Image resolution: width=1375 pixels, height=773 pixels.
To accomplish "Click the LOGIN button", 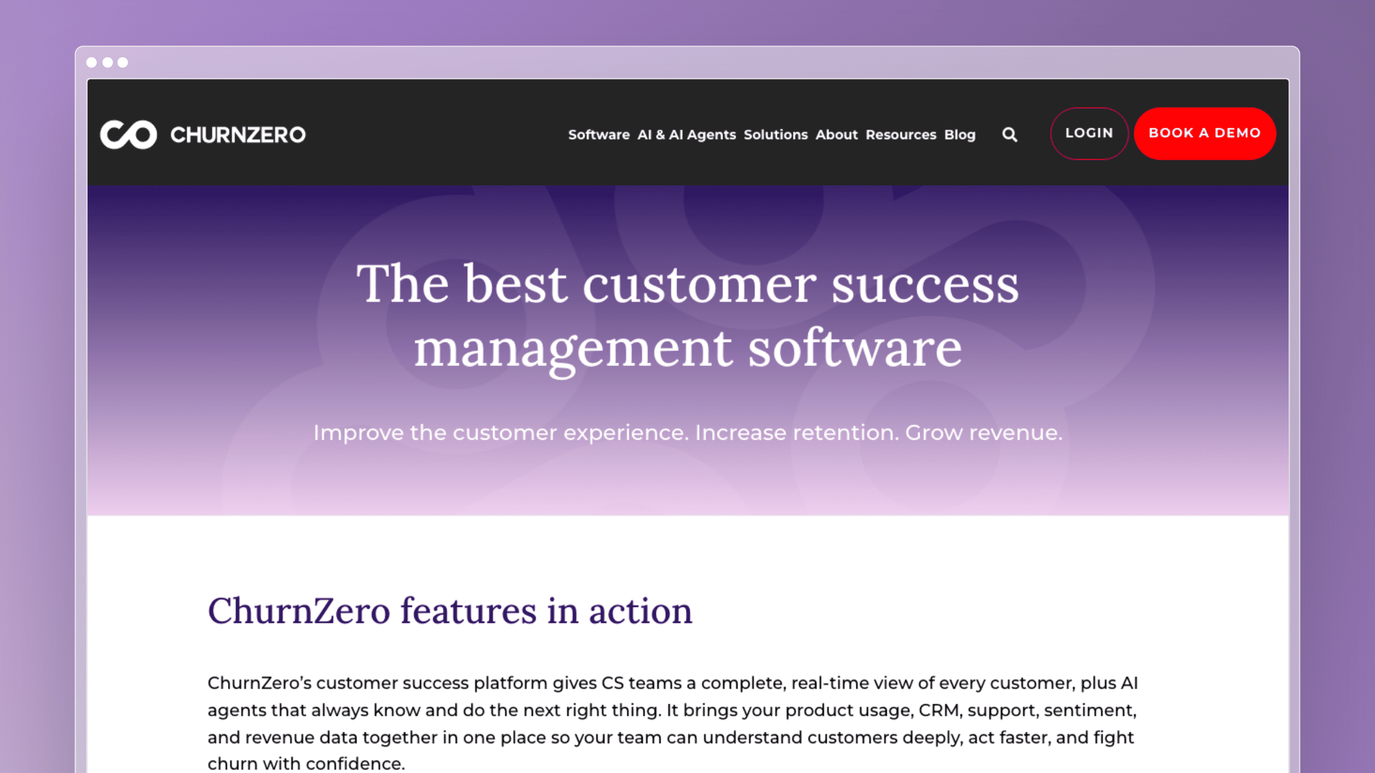I will point(1089,133).
